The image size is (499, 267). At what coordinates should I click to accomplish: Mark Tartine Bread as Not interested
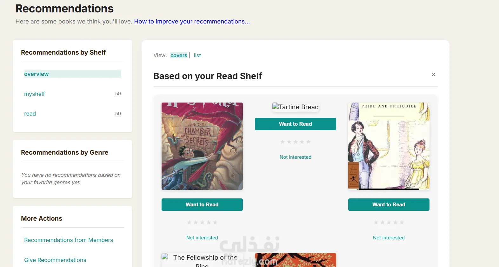coord(295,157)
